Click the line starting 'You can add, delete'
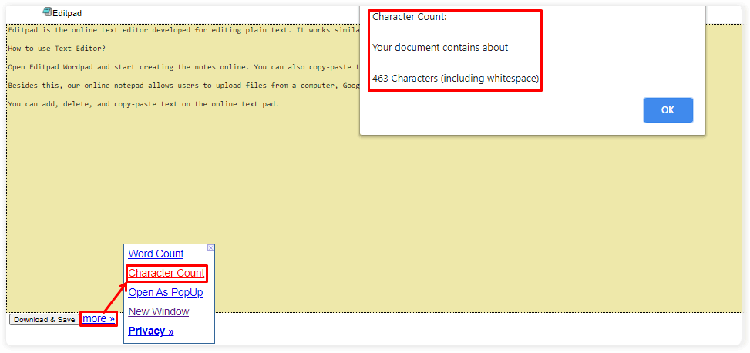 pyautogui.click(x=143, y=104)
